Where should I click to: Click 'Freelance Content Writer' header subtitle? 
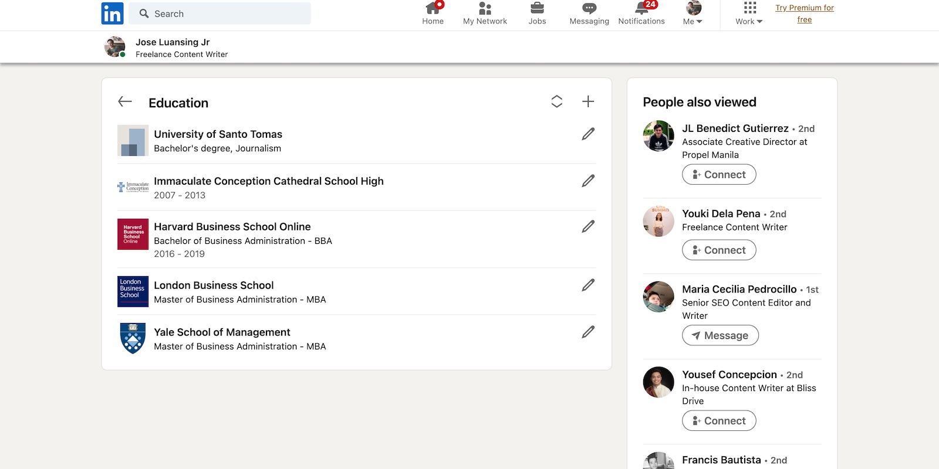click(181, 55)
